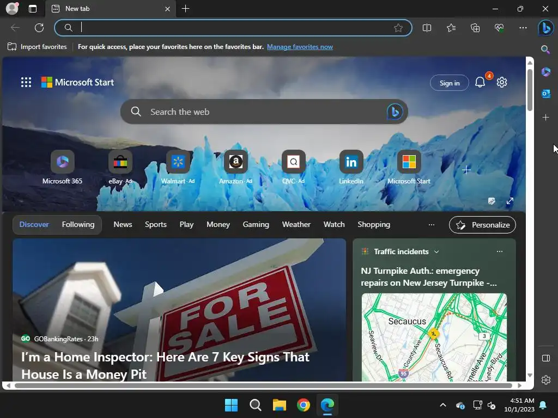Viewport: 558px width, 418px height.
Task: Open the Sports tab
Action: (155, 225)
